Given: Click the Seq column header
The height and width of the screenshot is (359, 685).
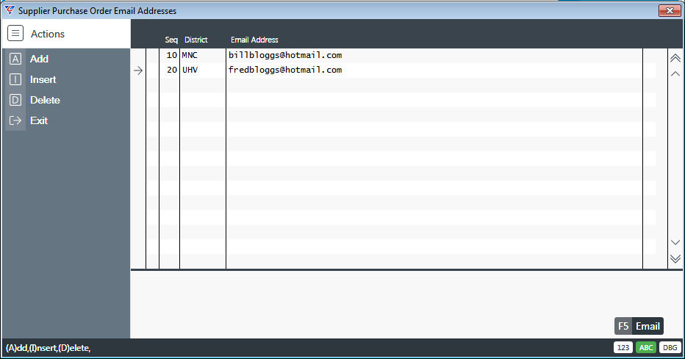Looking at the screenshot, I should coord(171,40).
